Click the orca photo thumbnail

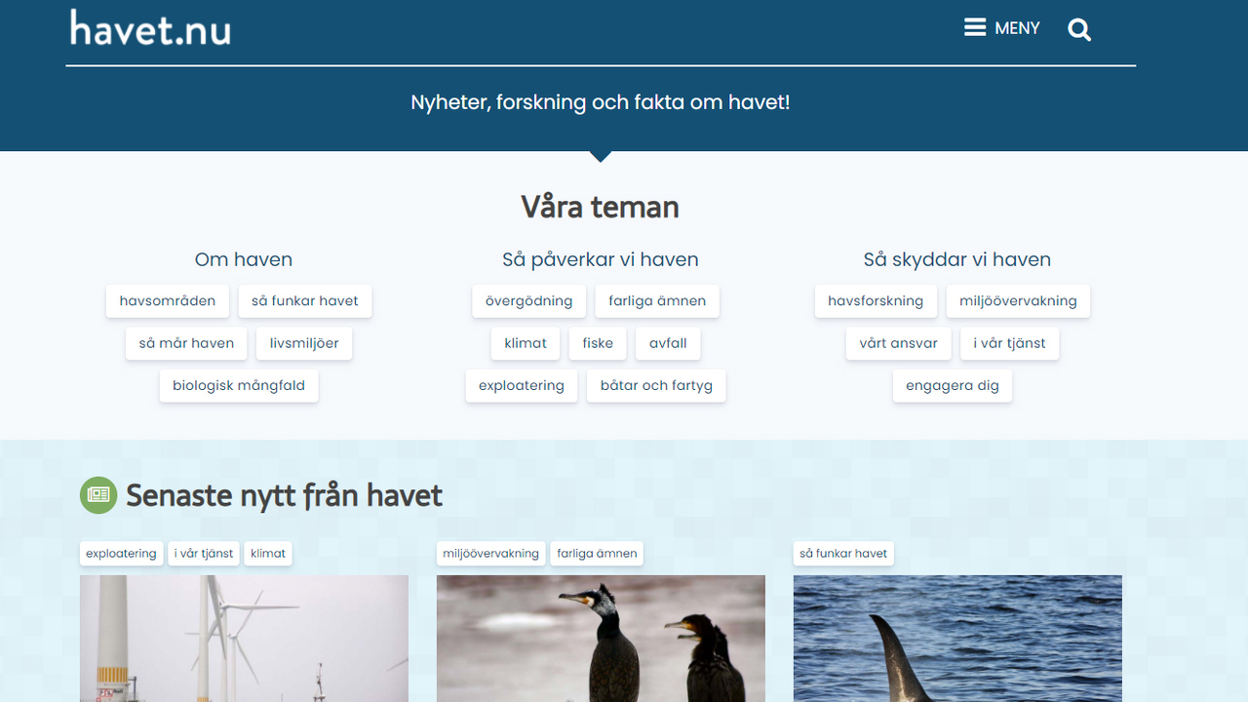(957, 639)
